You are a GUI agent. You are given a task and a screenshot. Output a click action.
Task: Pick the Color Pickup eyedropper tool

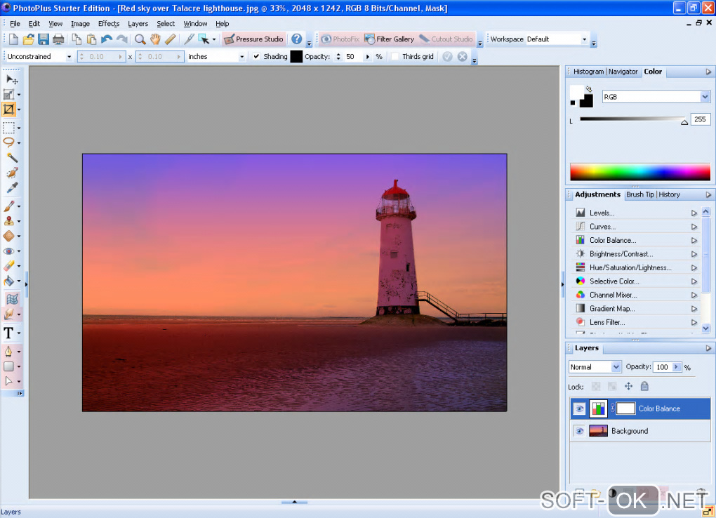11,188
